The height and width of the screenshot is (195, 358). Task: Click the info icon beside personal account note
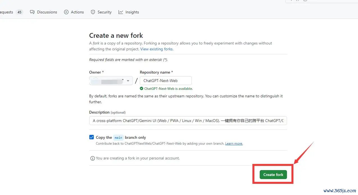click(92, 158)
